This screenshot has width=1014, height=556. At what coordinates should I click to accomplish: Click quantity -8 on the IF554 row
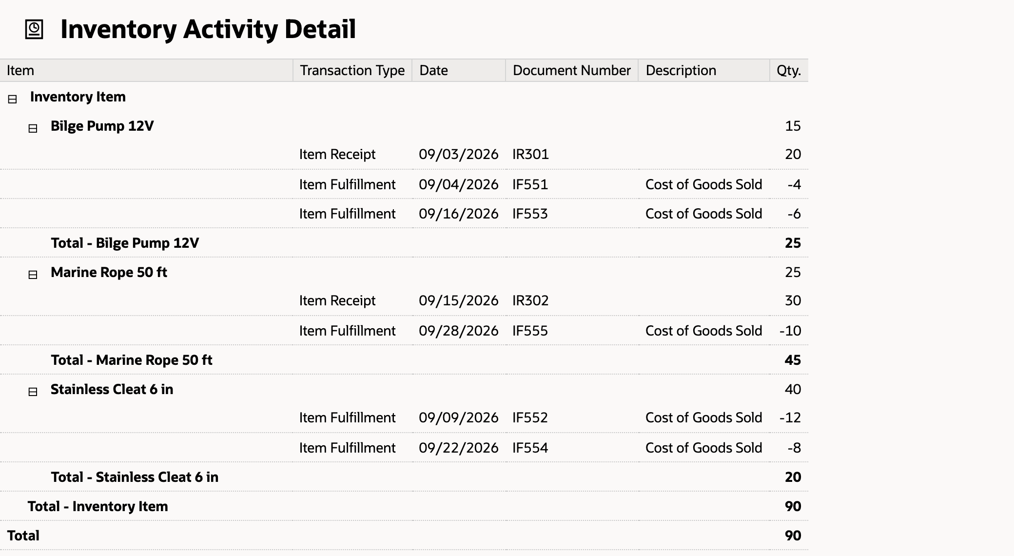pyautogui.click(x=794, y=448)
